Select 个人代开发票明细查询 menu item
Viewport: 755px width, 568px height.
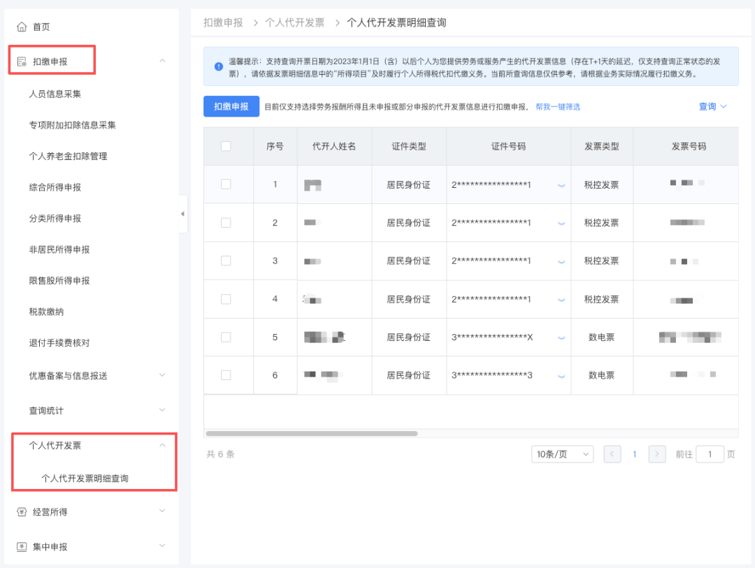click(x=85, y=479)
